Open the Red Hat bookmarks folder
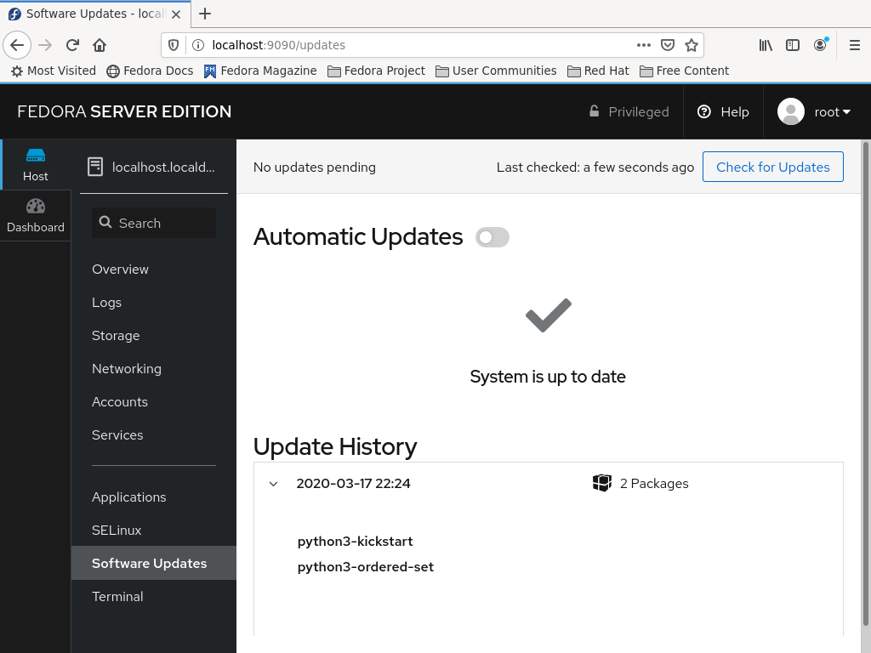This screenshot has height=653, width=871. tap(598, 71)
